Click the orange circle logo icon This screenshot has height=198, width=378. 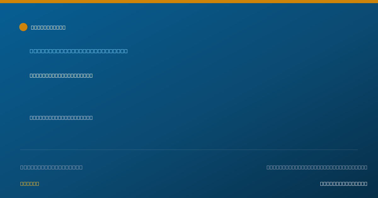(x=23, y=27)
